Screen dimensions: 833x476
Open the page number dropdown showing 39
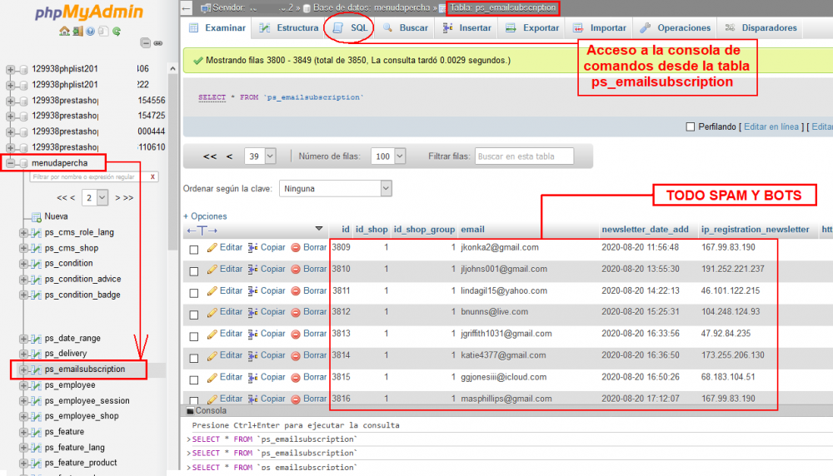click(x=260, y=156)
